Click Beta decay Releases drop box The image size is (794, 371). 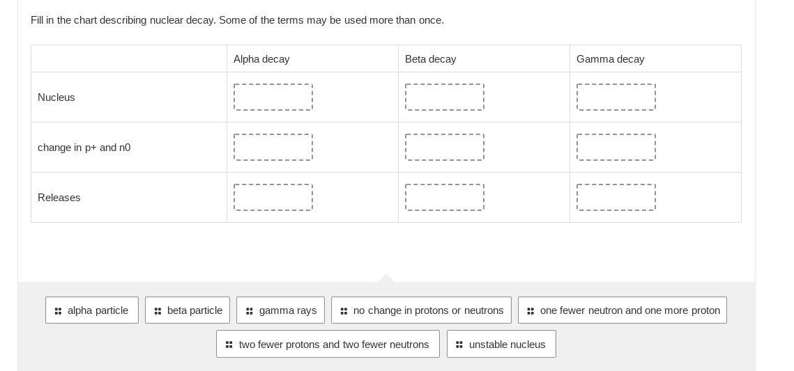pos(445,198)
